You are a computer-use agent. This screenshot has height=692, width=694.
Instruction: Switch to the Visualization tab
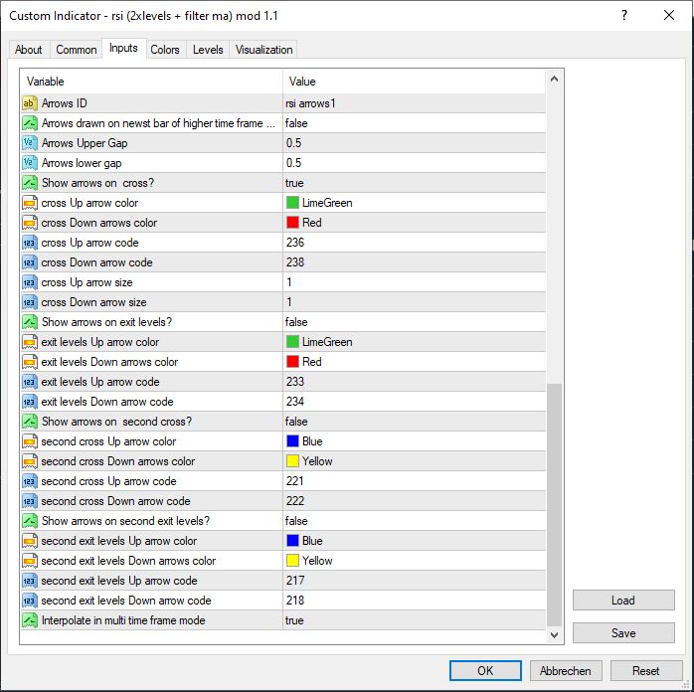pos(263,50)
